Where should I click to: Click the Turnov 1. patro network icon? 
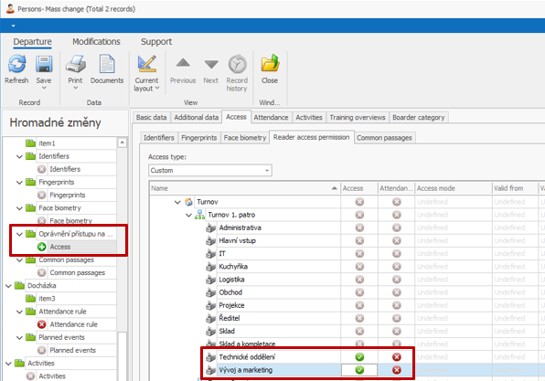pyautogui.click(x=200, y=215)
